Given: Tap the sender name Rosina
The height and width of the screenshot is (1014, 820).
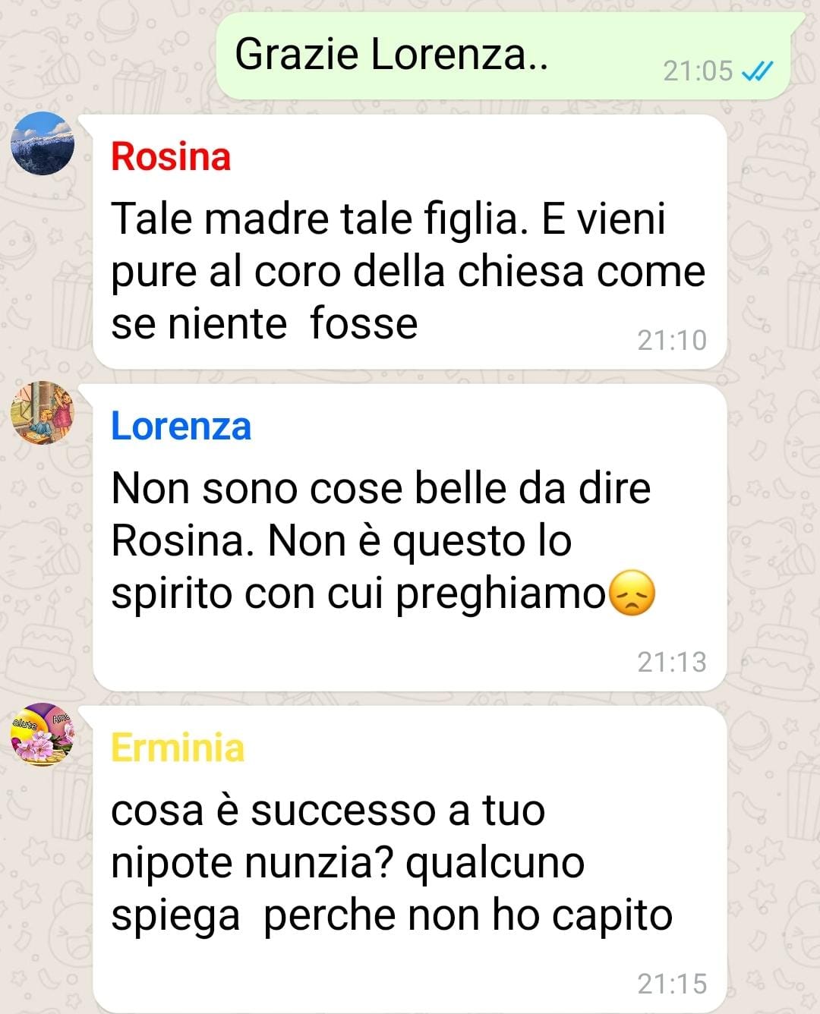Looking at the screenshot, I should (171, 156).
